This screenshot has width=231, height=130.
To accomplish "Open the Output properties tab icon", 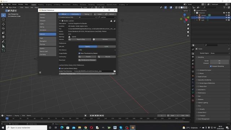I will 193,57.
